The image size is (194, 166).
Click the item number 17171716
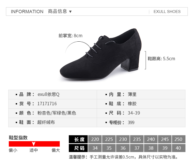(x=47, y=104)
